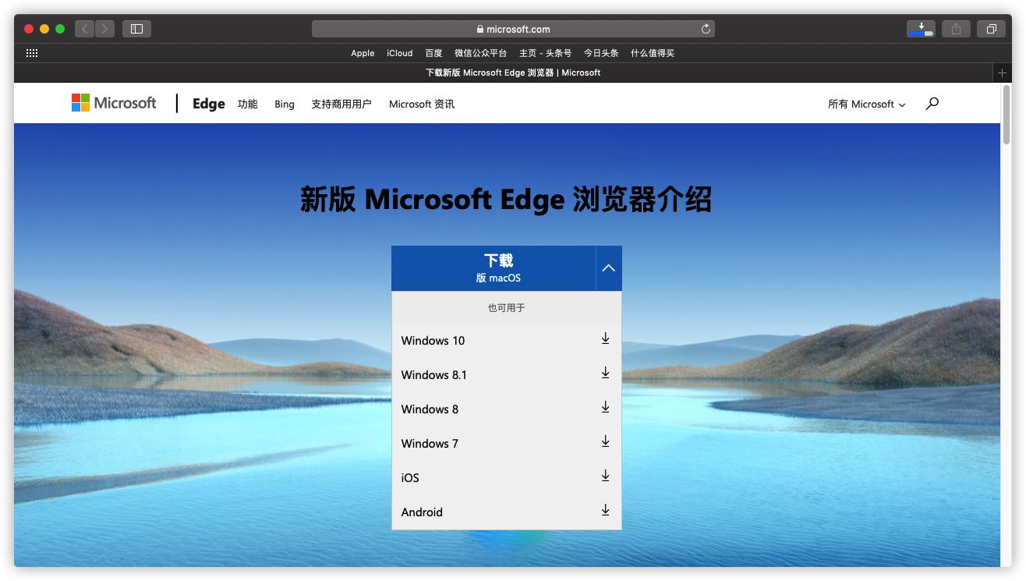Open Microsoft 资讯 in the navigation

(421, 103)
